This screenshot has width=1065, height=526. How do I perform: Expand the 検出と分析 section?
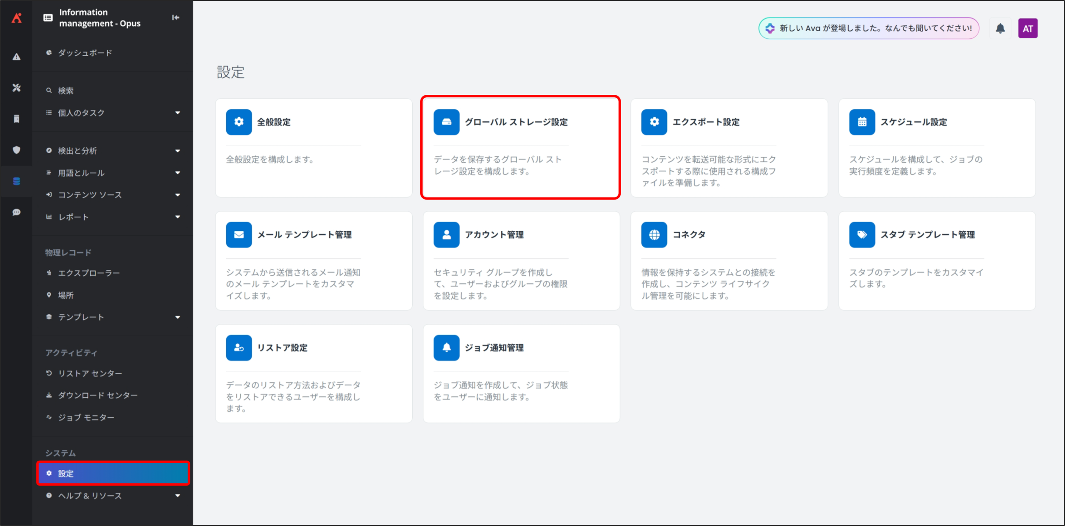tap(178, 151)
